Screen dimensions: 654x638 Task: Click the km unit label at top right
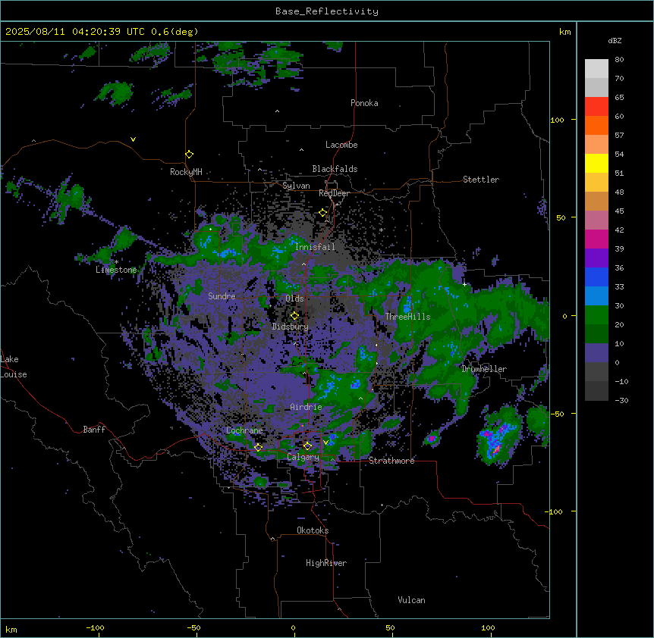pos(565,32)
